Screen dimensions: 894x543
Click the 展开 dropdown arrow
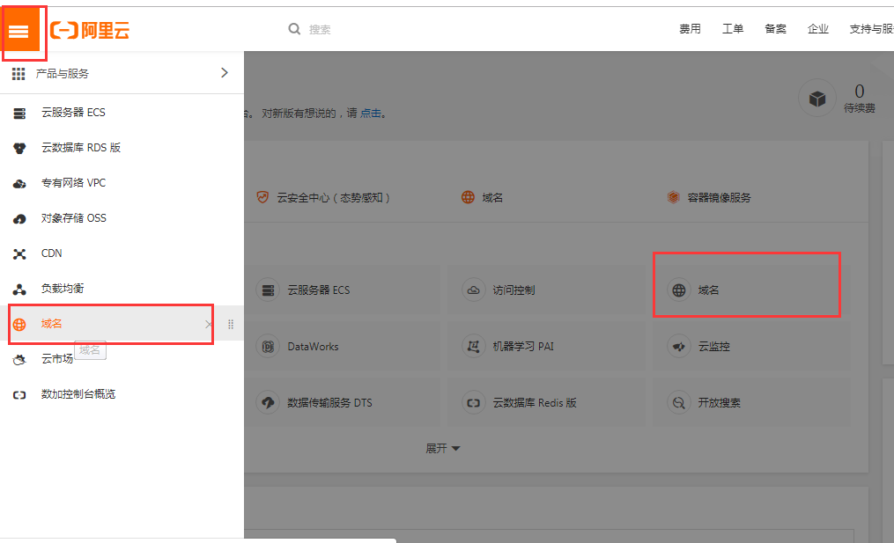click(454, 448)
